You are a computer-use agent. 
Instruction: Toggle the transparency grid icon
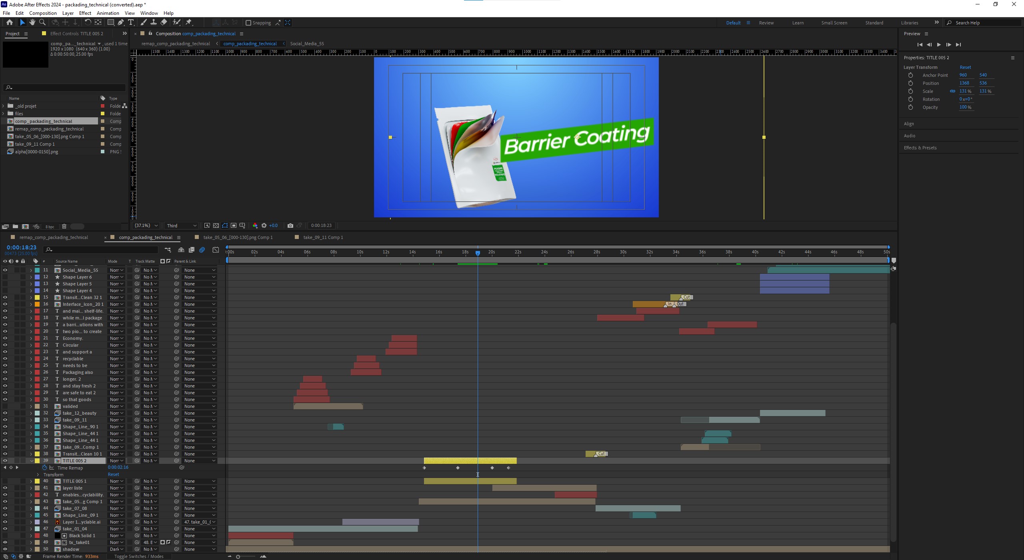[x=216, y=226]
